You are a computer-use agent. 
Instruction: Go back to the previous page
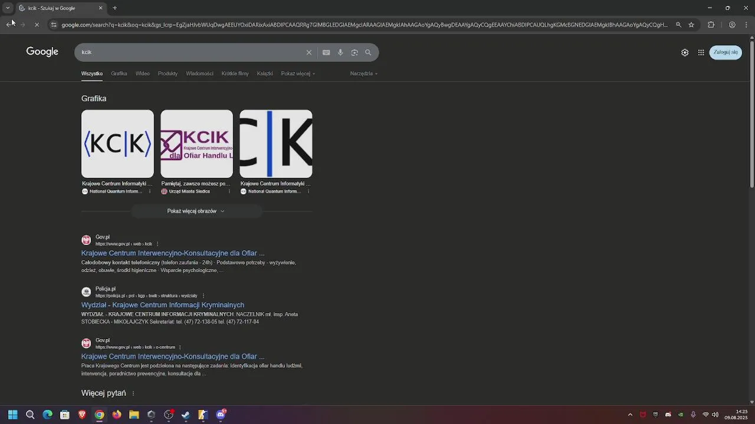[8, 25]
